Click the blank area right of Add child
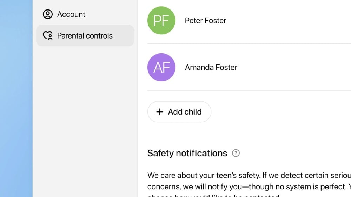Screen dimensions: 351x197 point(281,112)
